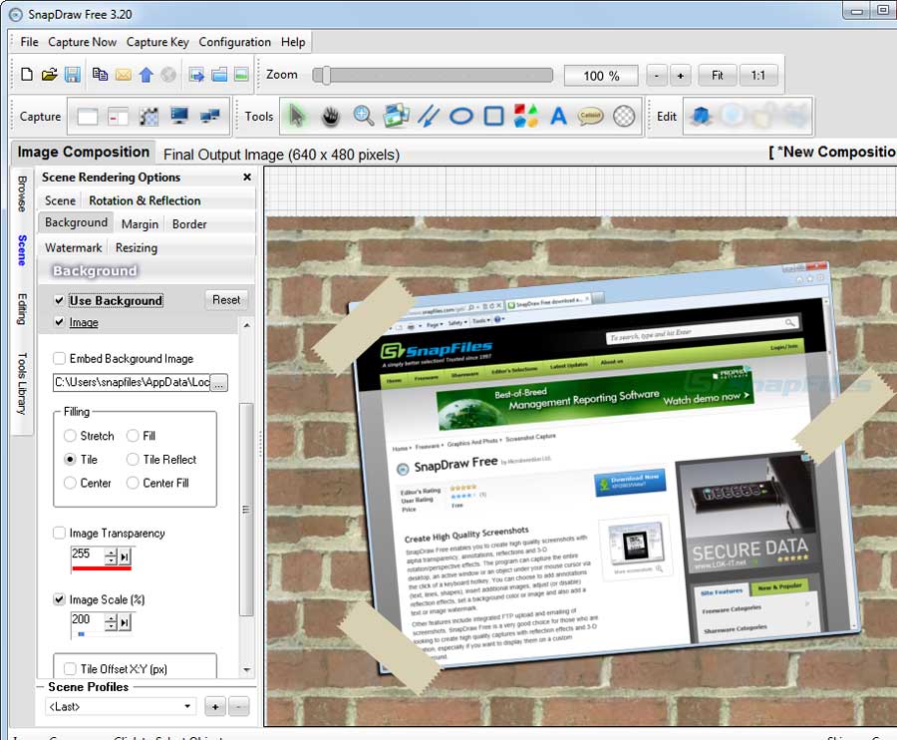
Task: Choose the Stretch filling radio option
Action: pos(70,436)
